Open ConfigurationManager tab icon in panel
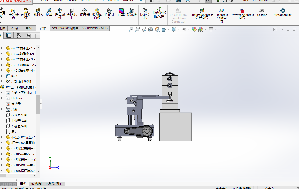 tap(19, 35)
